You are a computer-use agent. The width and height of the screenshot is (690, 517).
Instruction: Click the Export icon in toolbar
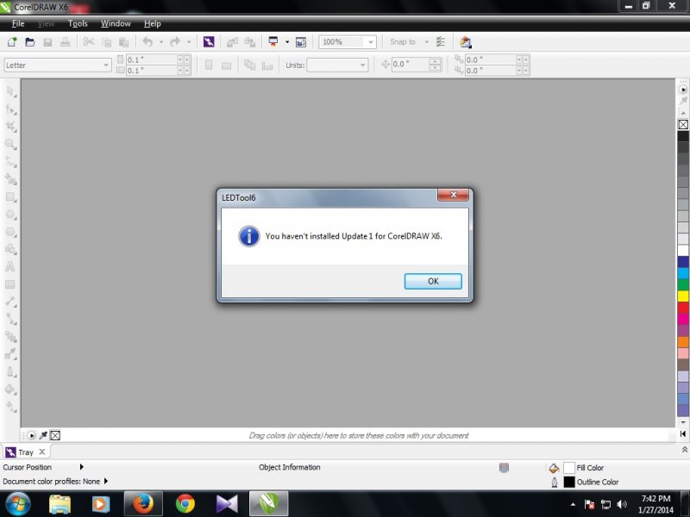[x=250, y=42]
